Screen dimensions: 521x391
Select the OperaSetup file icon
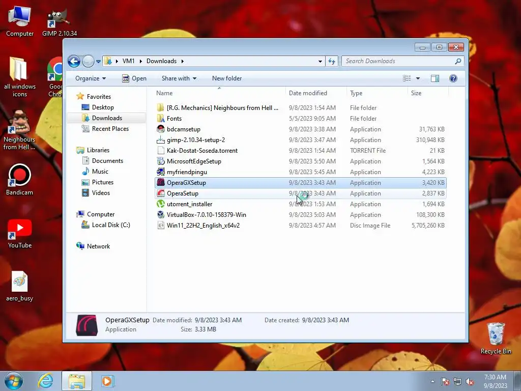[161, 193]
